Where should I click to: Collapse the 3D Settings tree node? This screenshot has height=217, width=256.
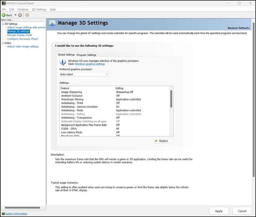[x=2, y=24]
